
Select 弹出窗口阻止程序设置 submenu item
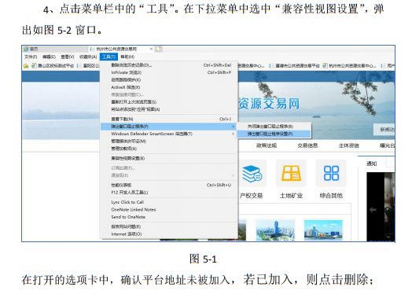(x=274, y=134)
